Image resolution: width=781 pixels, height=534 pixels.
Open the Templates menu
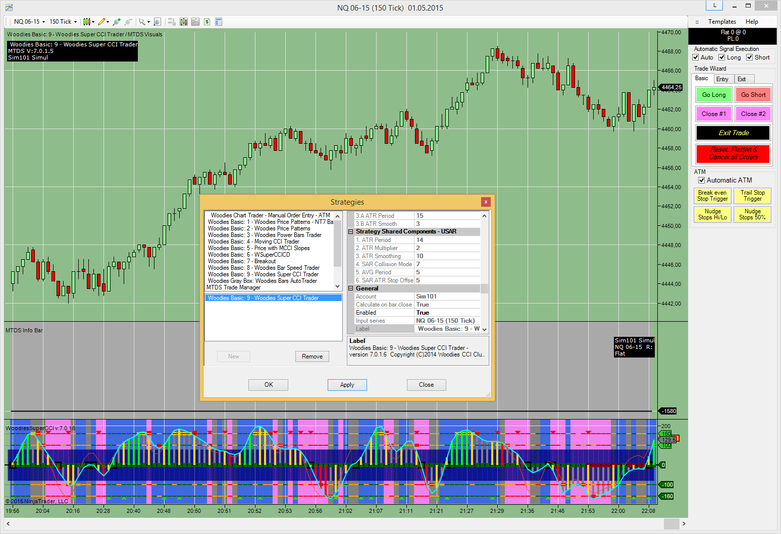tap(722, 22)
